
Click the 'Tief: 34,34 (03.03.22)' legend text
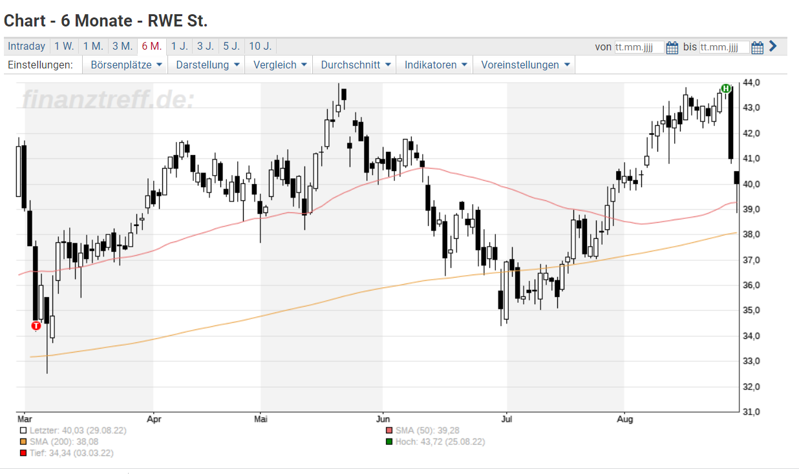[x=71, y=453]
